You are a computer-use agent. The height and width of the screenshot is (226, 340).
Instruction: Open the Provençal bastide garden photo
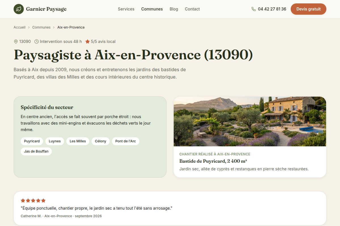point(250,121)
